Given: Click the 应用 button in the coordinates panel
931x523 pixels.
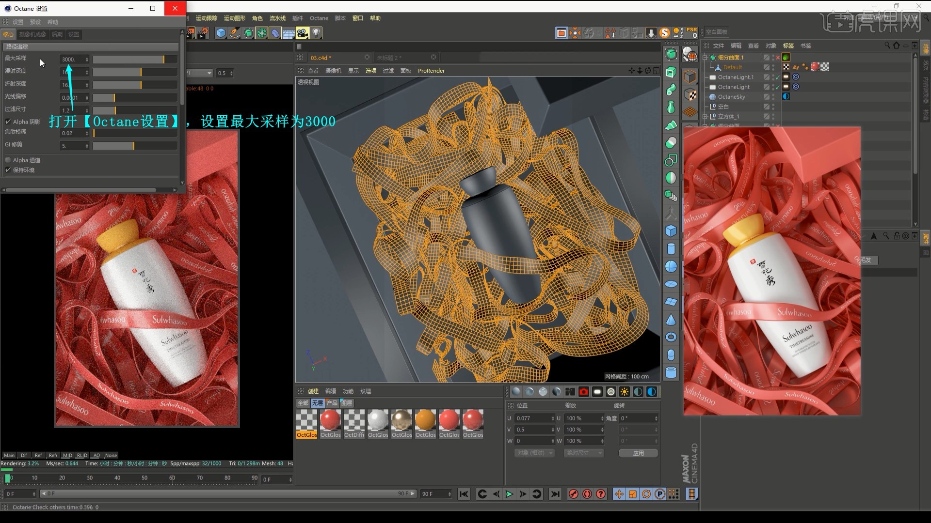Looking at the screenshot, I should click(638, 453).
